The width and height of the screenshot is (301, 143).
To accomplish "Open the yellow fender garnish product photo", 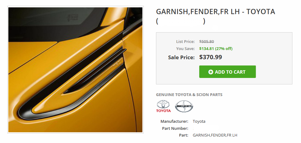I will click(75, 70).
